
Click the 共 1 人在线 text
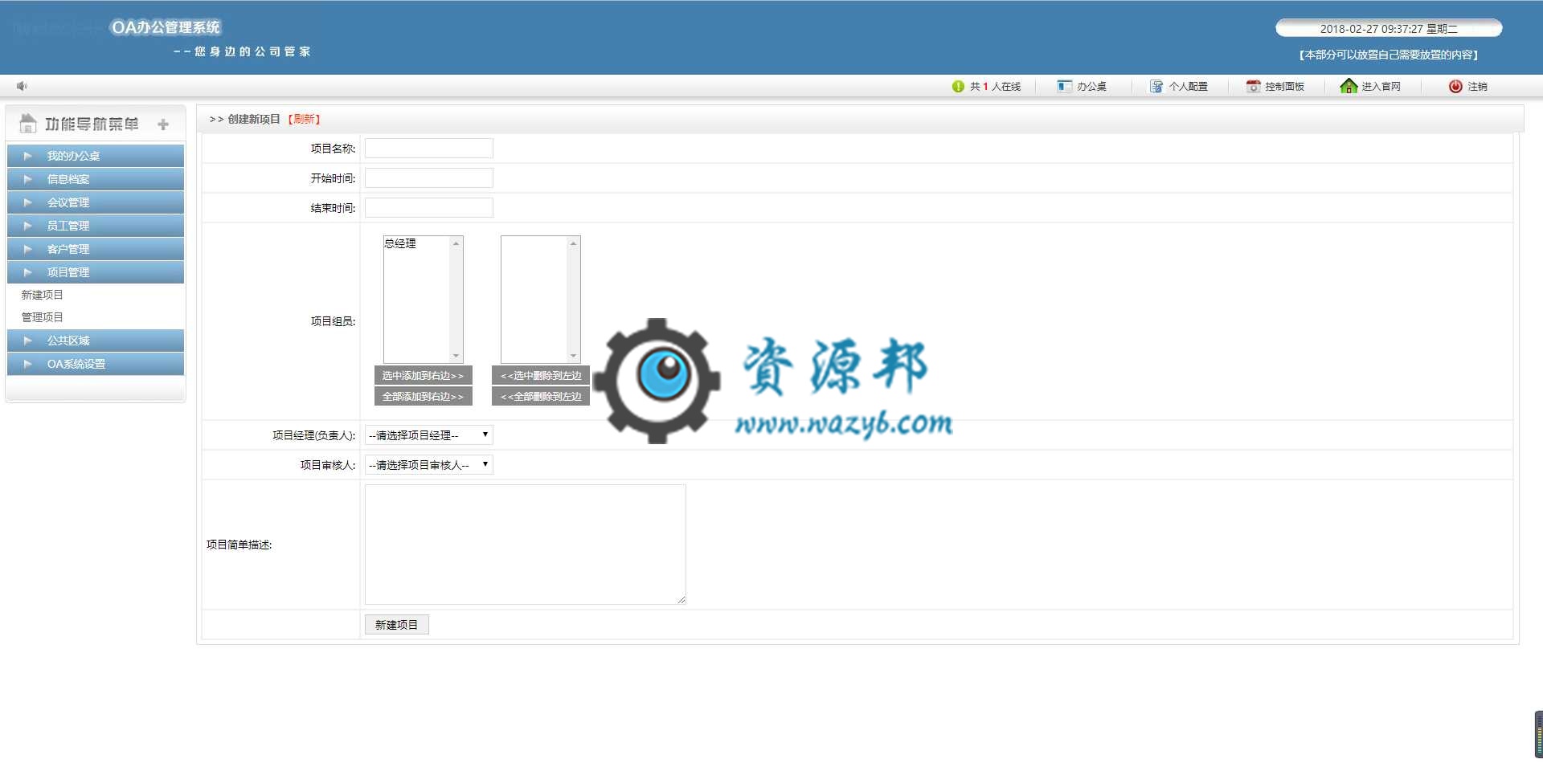(x=995, y=86)
